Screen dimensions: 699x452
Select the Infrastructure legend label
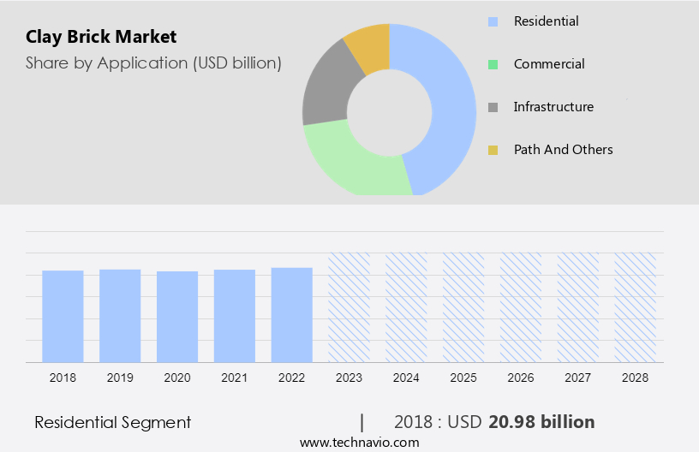coord(553,106)
